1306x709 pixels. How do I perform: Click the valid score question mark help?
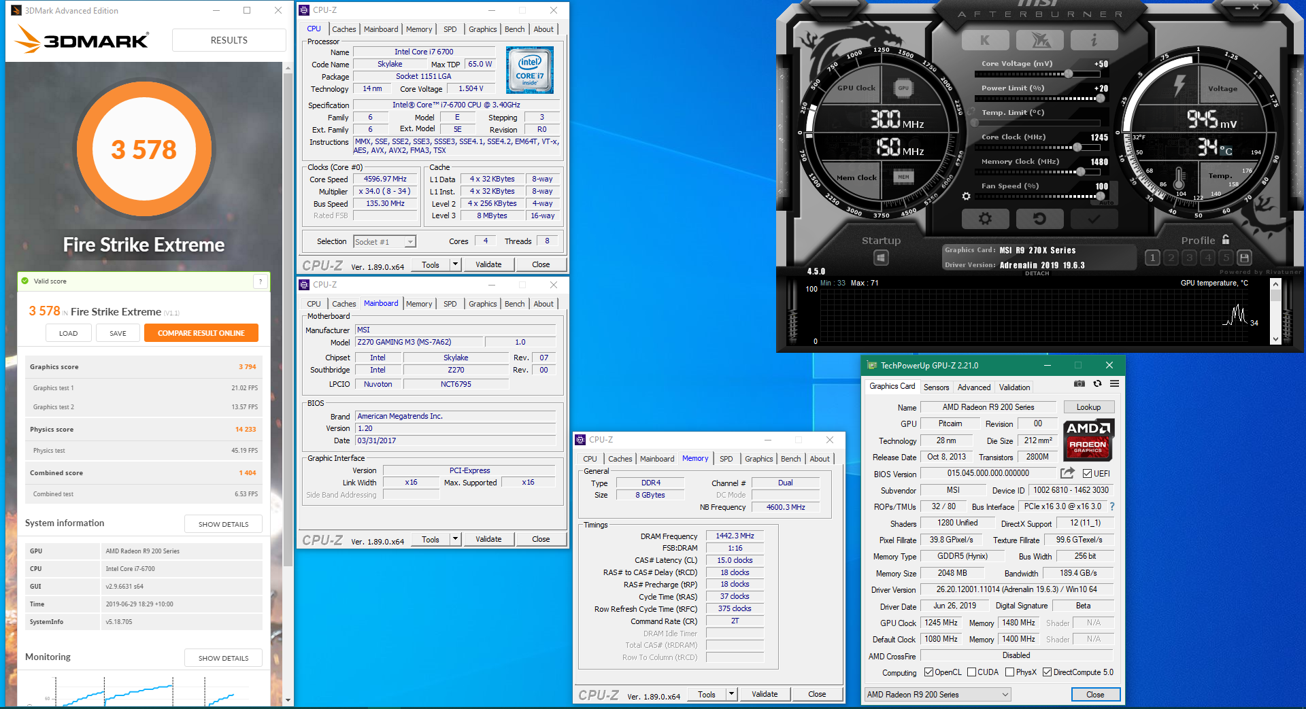click(x=260, y=281)
